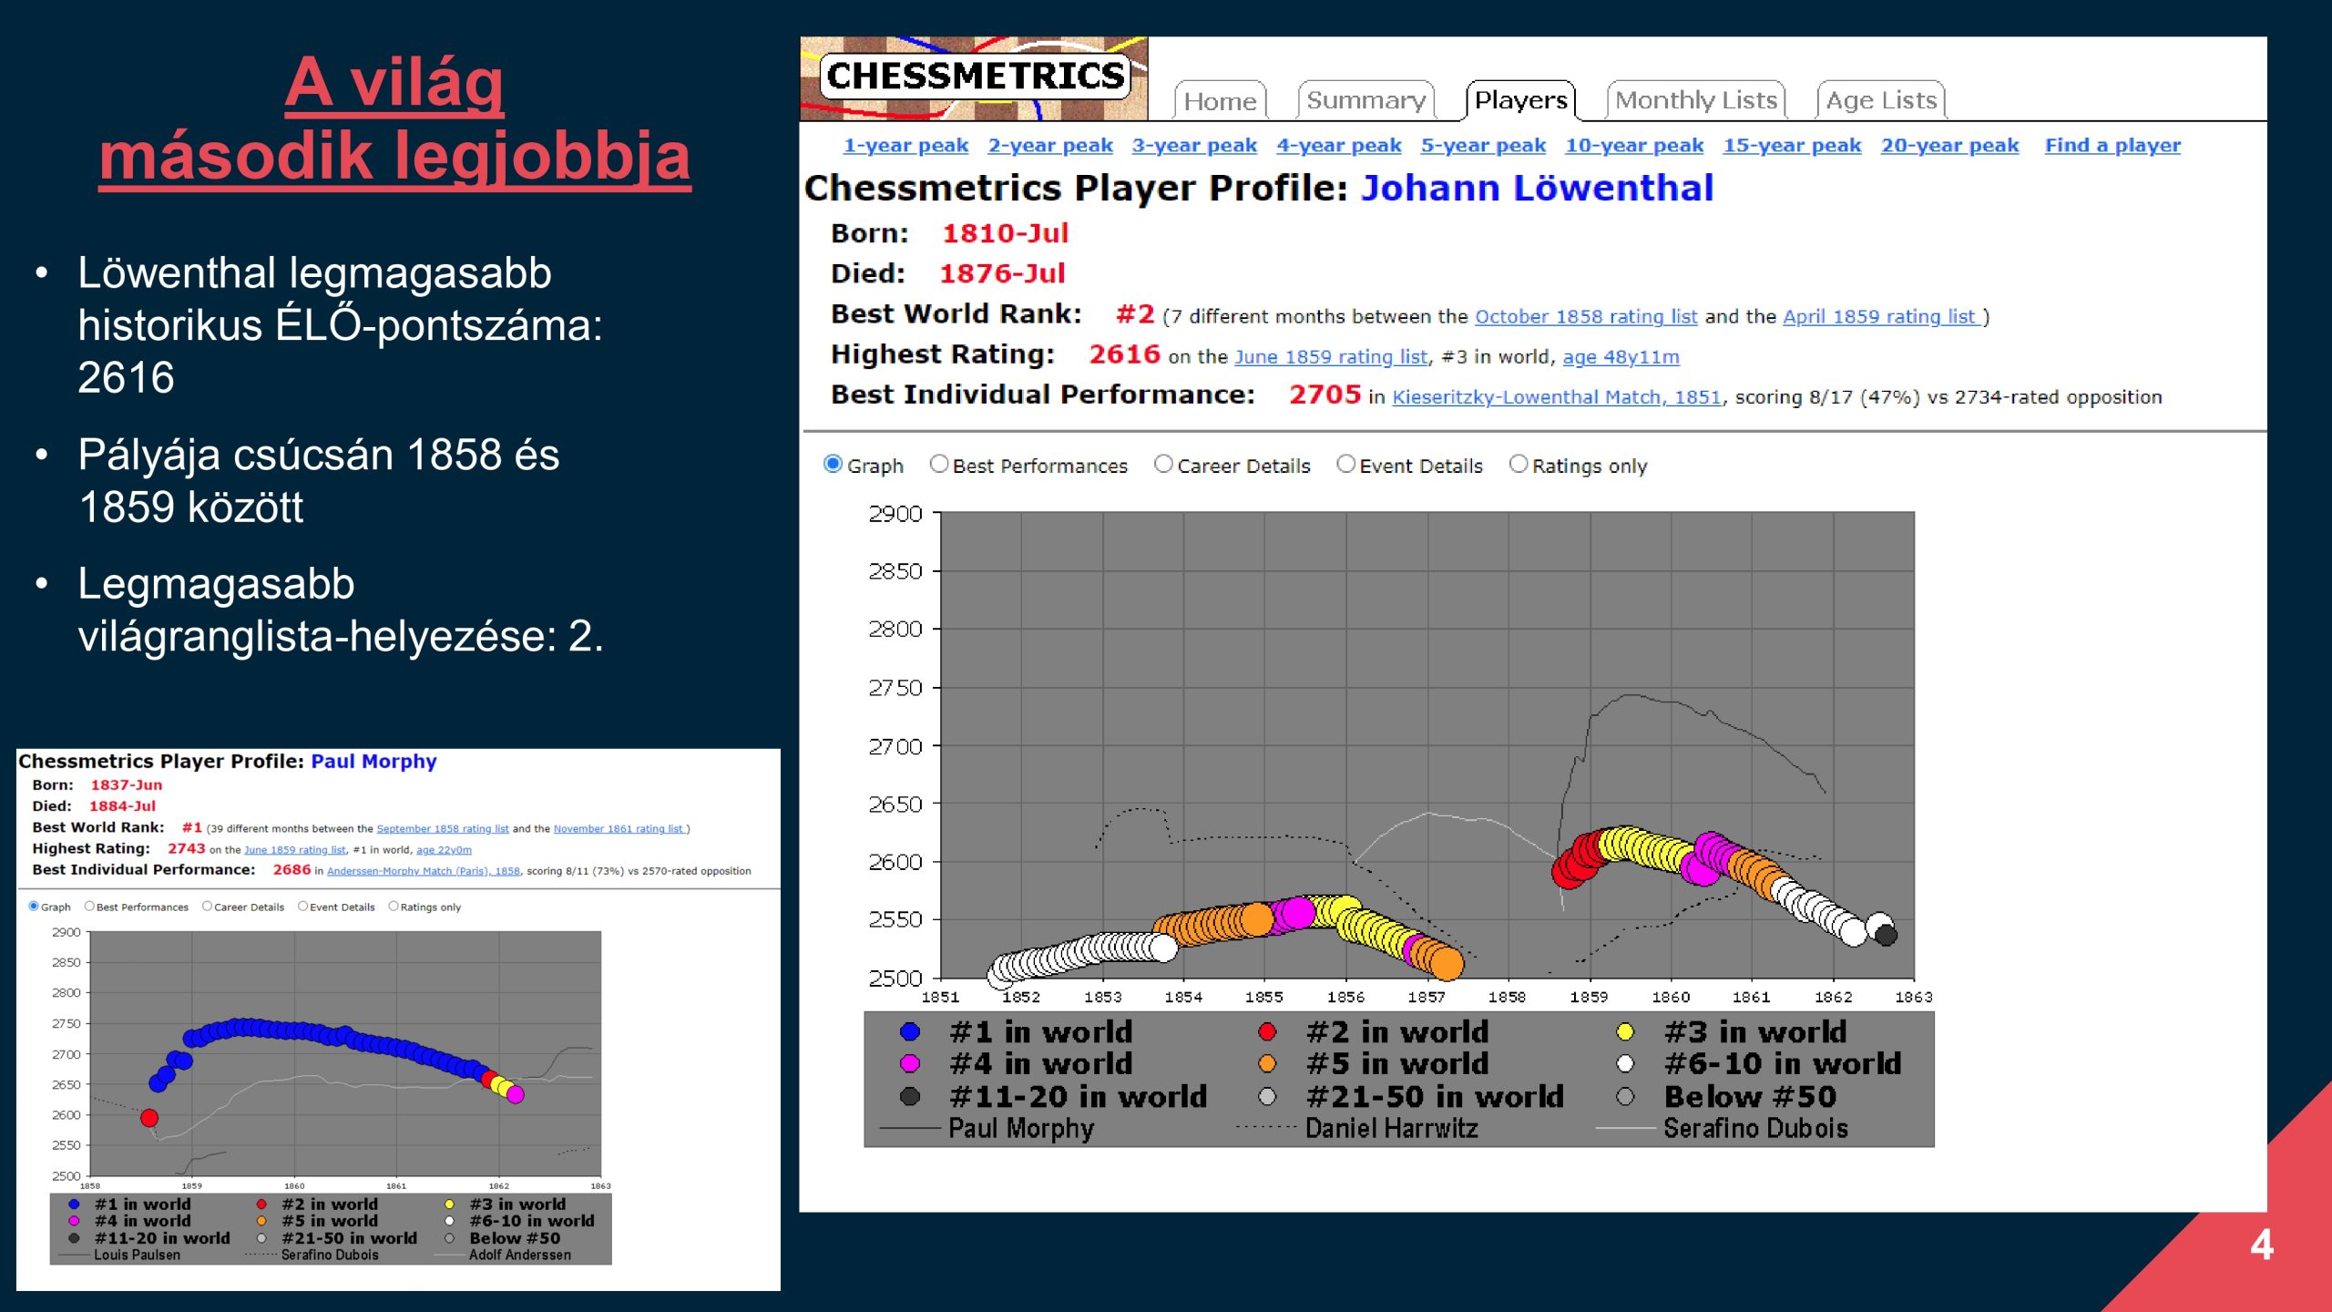Open the 15-year peak link
Screen dimensions: 2332x1312
click(x=1792, y=146)
